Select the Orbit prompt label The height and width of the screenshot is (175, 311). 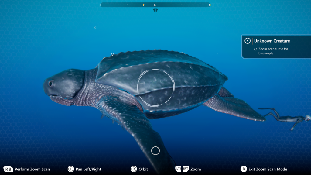pos(143,169)
